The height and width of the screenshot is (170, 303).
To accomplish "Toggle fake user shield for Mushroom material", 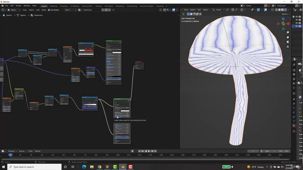I will click(x=103, y=10).
